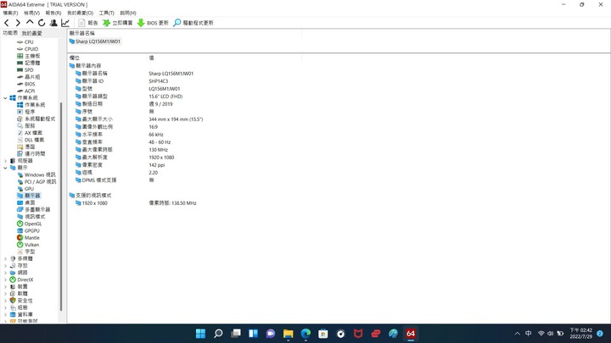Open the line graph toolbar icon
Image resolution: width=611 pixels, height=343 pixels.
click(65, 23)
